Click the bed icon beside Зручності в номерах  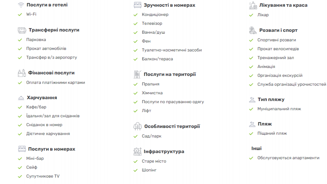(137, 5)
